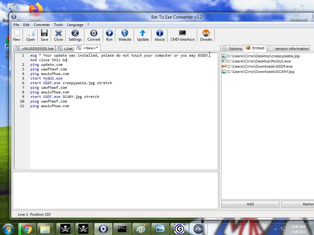Open the Settings toolbar icon

point(75,35)
